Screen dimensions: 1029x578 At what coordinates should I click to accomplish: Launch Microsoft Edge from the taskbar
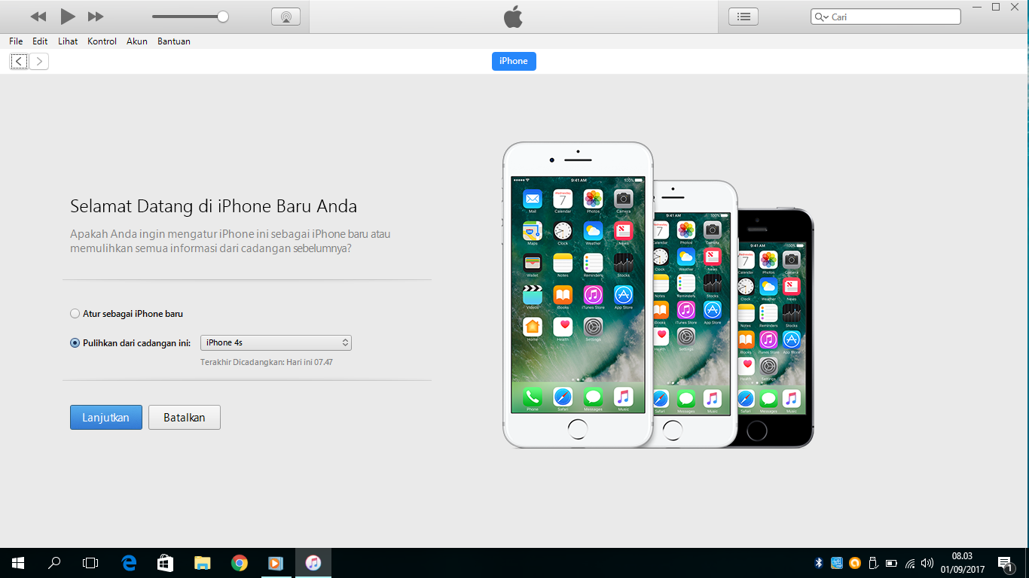tap(129, 562)
